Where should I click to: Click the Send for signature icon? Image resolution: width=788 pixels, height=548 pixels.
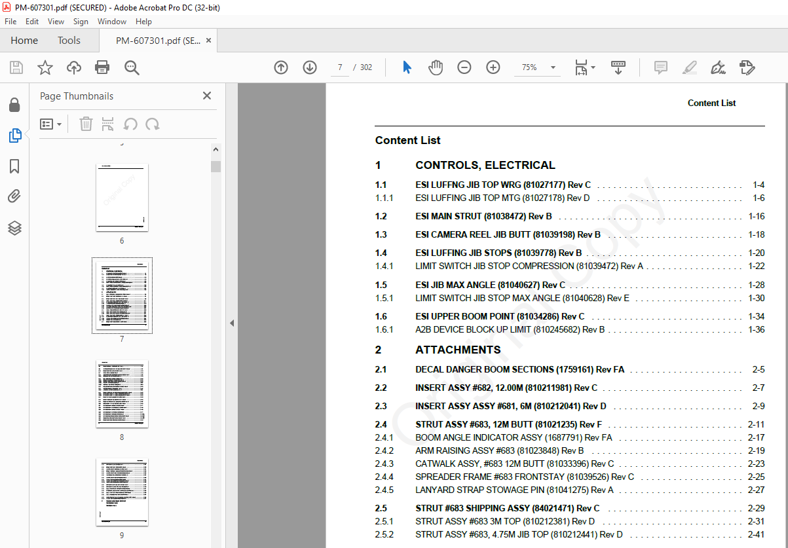click(x=747, y=67)
